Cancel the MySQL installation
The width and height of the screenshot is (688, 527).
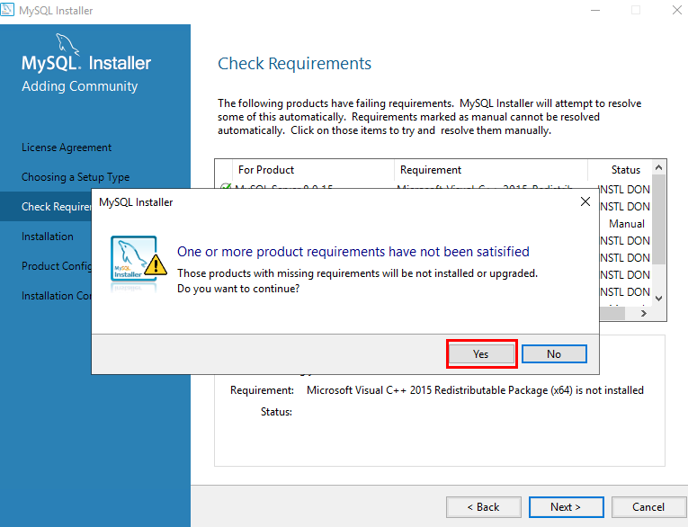(648, 507)
